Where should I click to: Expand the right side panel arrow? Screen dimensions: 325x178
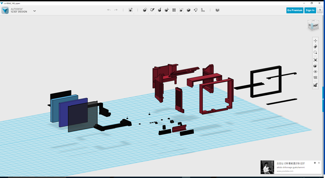point(323,99)
